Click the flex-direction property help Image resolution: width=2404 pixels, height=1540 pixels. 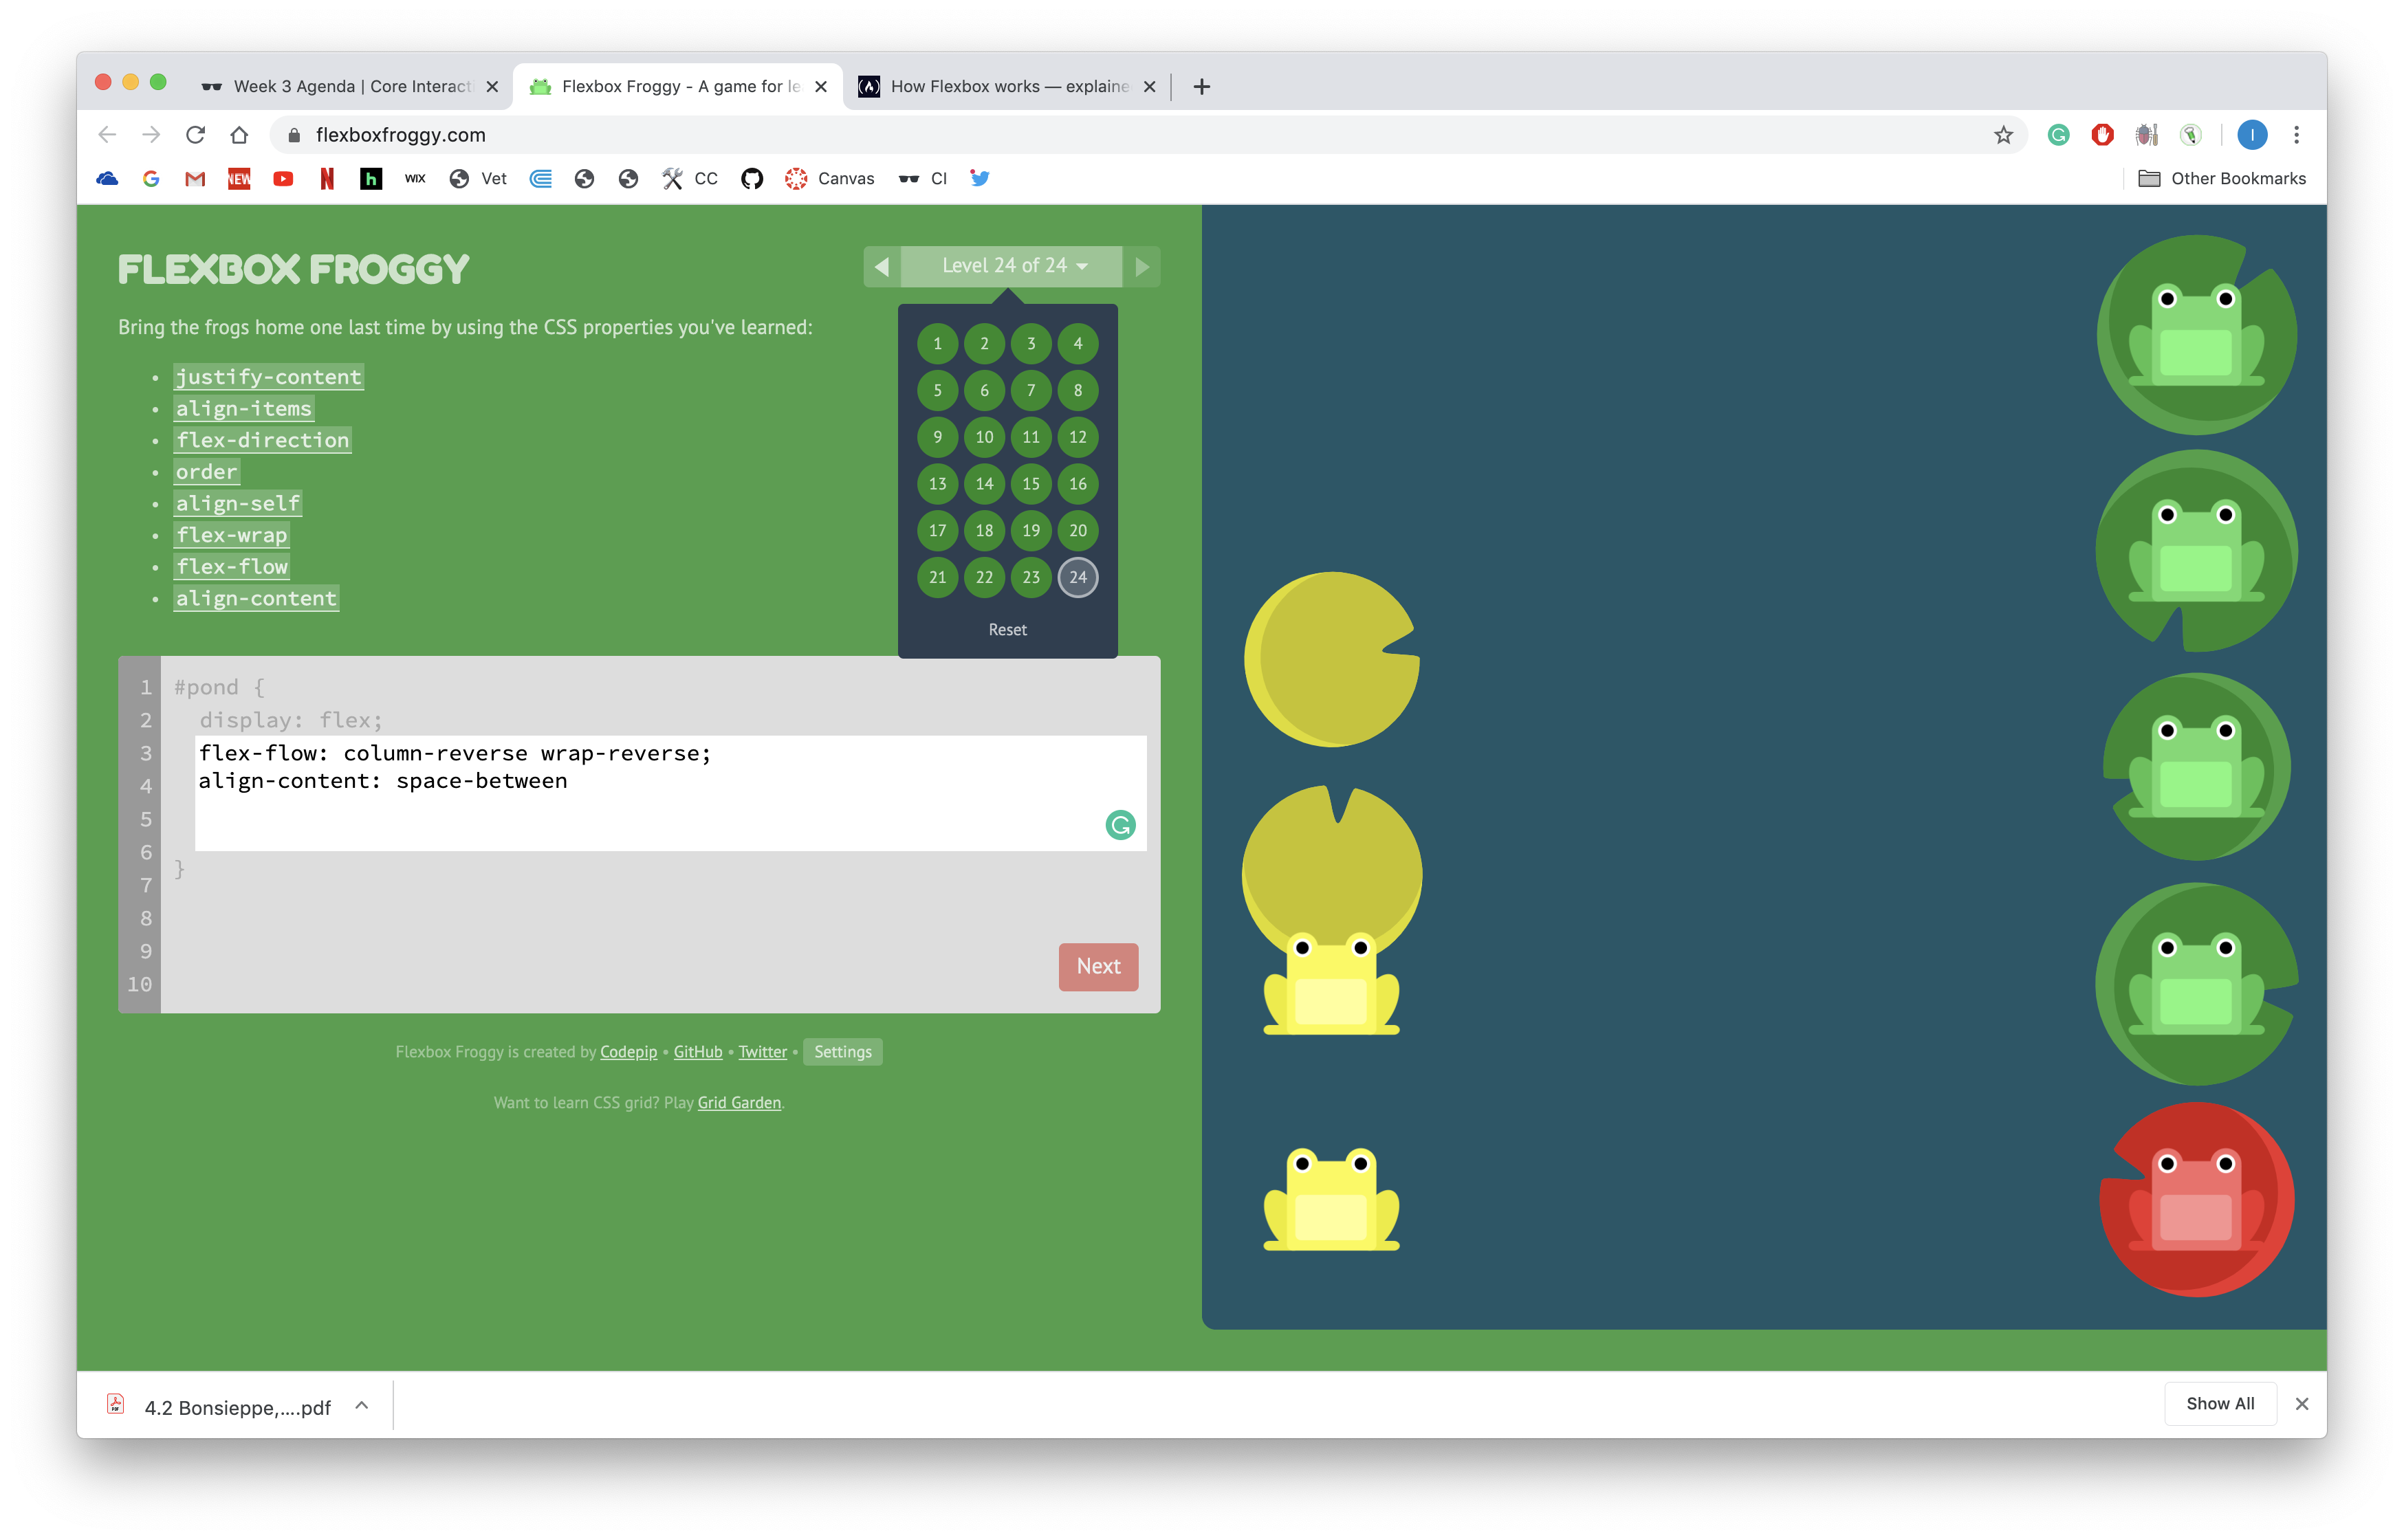coord(262,440)
